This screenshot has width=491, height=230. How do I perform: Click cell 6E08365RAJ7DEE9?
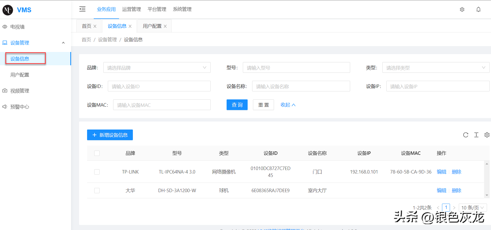(271, 191)
